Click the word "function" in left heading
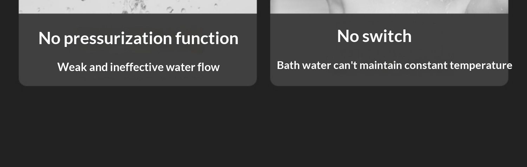Screen dimensions: 527x167 207,38
